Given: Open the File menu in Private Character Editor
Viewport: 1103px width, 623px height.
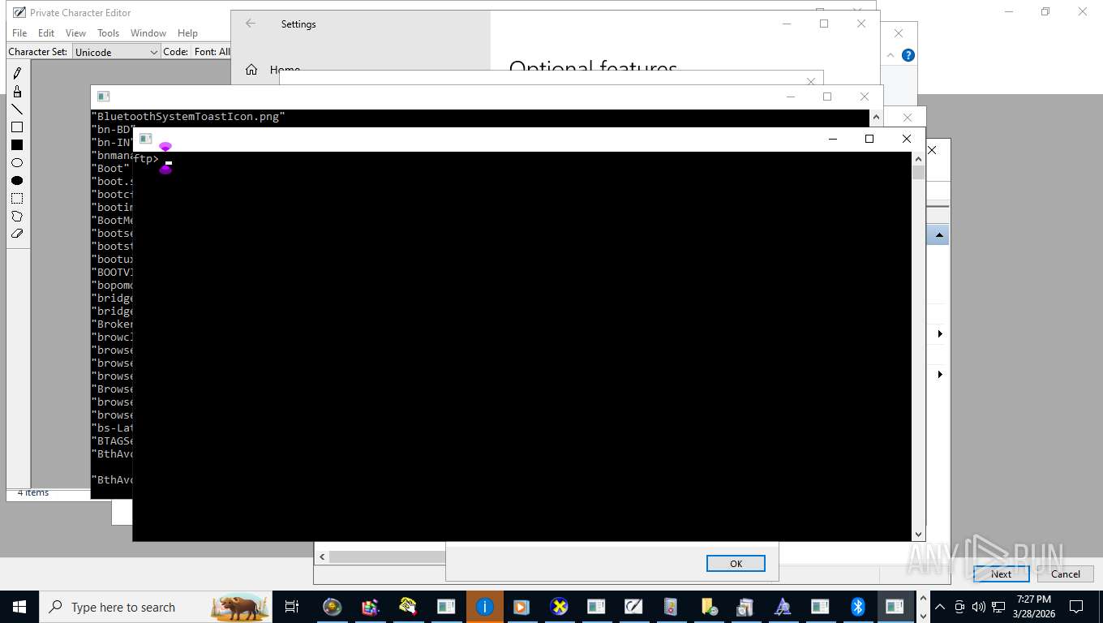Looking at the screenshot, I should (19, 33).
